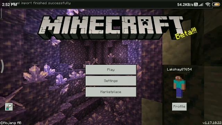This screenshot has width=222, height=125.
Task: Open the Settings menu
Action: click(x=111, y=81)
